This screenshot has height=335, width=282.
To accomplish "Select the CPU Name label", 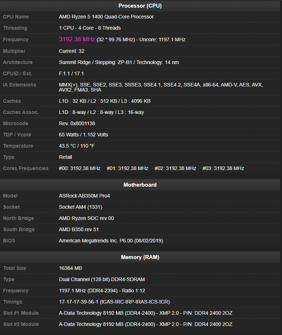I will click(x=16, y=17).
